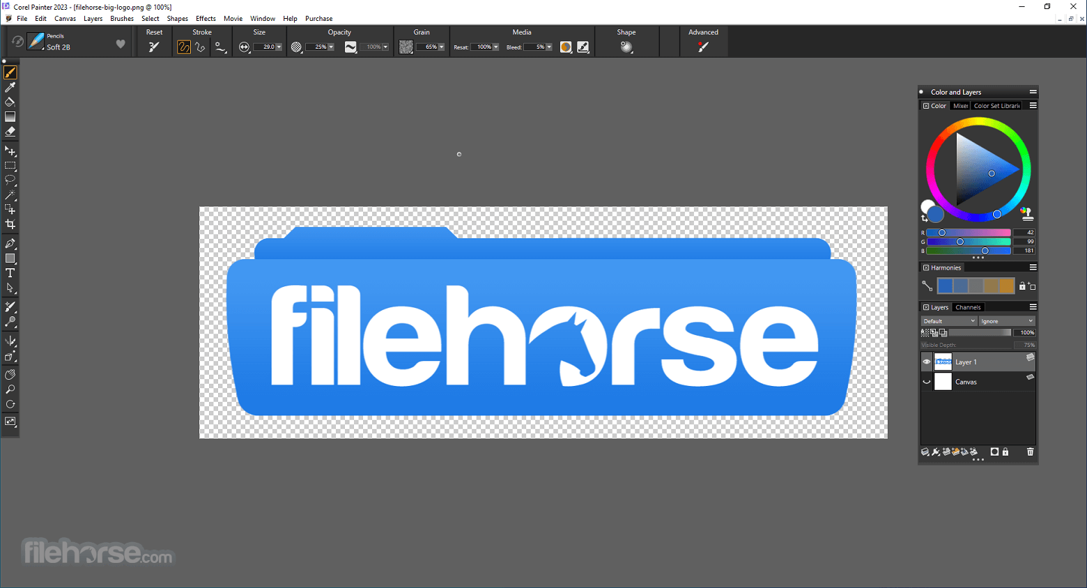Open the Opacity 25% dropdown arrow
This screenshot has height=588, width=1087.
(331, 47)
